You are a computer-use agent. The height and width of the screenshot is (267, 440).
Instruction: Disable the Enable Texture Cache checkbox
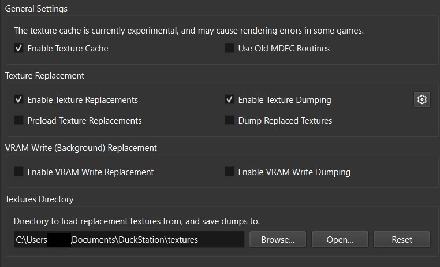tap(19, 49)
